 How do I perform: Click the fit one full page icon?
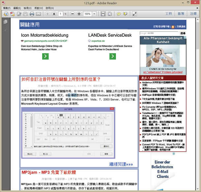[x=110, y=14]
